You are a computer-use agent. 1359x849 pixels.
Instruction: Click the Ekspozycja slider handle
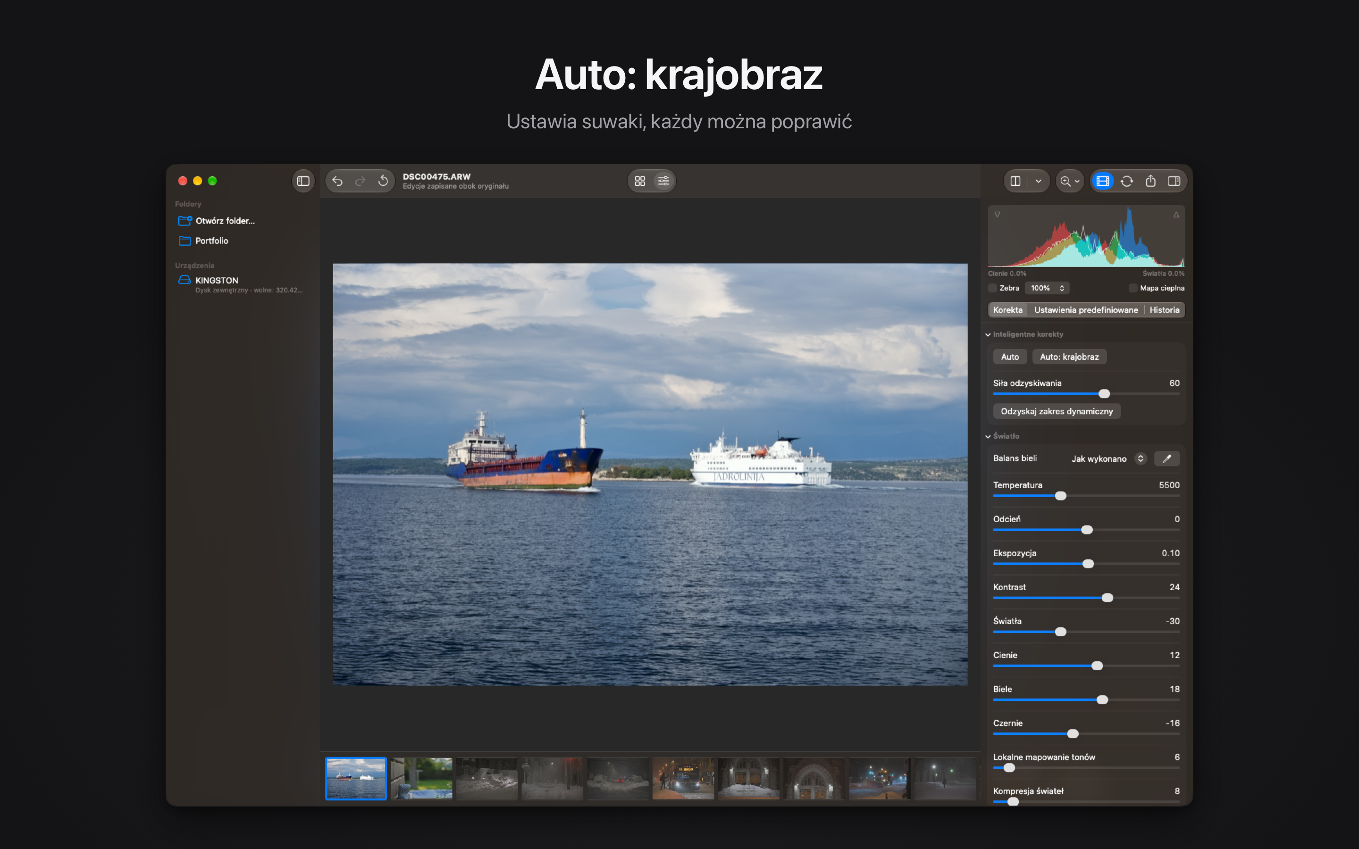tap(1088, 564)
